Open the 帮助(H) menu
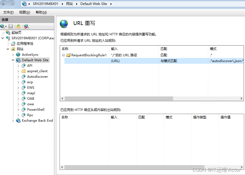Screen dimensions: 245x175 coord(41,12)
